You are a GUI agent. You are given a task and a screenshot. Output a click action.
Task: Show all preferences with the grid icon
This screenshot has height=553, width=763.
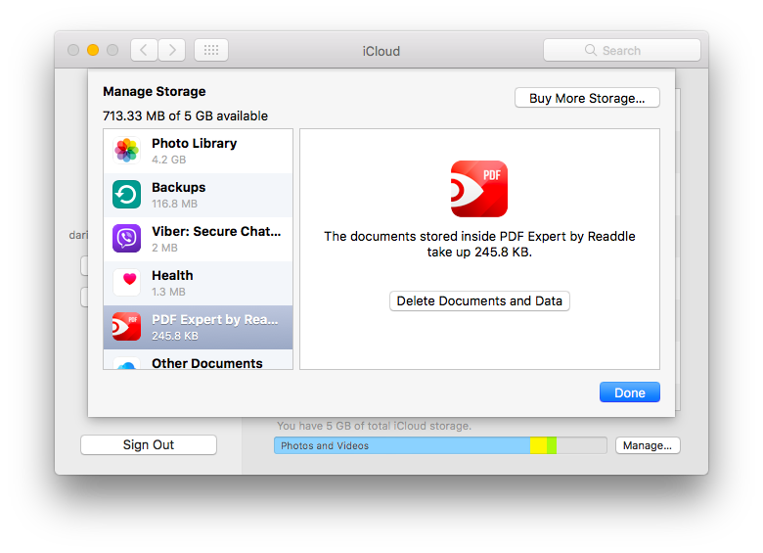[211, 50]
